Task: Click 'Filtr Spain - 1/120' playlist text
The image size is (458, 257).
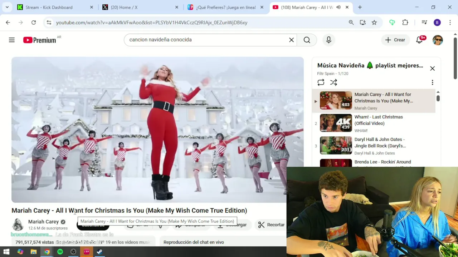Action: click(x=333, y=74)
